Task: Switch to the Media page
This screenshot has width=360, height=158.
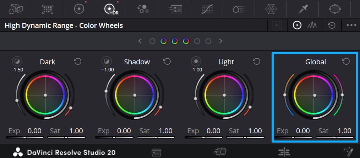Action: point(156,152)
